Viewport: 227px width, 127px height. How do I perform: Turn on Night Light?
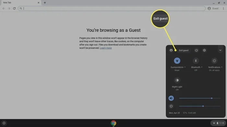tap(177, 80)
